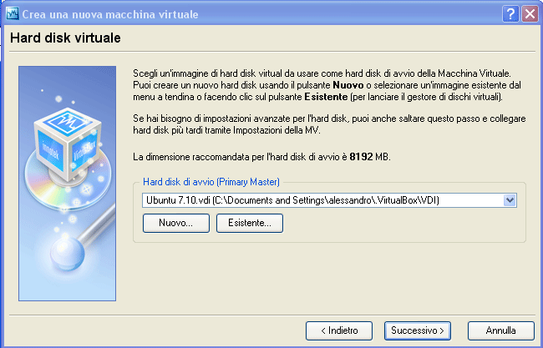Proceed with the Successivo button
This screenshot has width=543, height=348.
tap(418, 330)
